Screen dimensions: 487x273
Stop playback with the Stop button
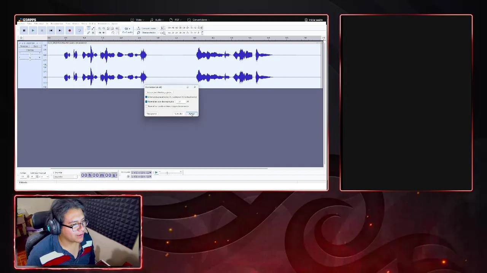pos(42,30)
